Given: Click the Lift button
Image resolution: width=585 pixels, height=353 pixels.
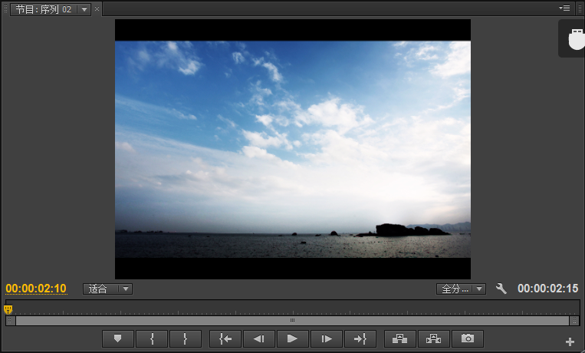Looking at the screenshot, I should pos(400,339).
